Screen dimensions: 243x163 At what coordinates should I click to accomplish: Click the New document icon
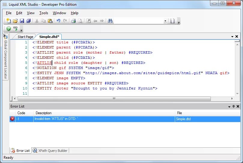tap(9, 21)
